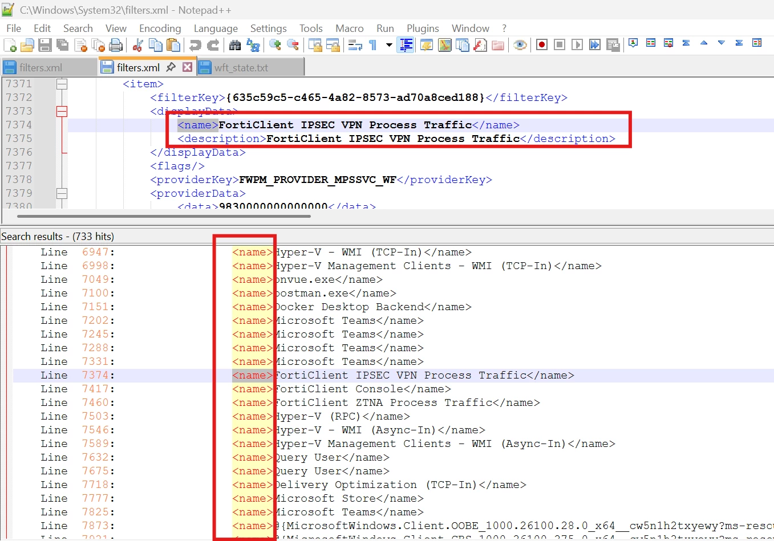
Task: Pin the active filters.xml tab
Action: click(171, 67)
